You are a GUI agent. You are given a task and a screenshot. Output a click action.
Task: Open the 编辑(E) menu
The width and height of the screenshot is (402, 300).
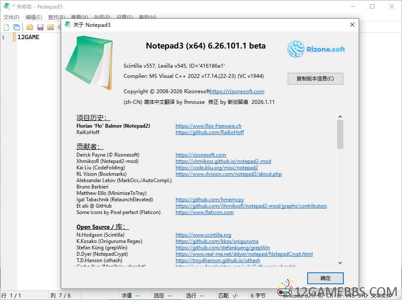(x=34, y=17)
